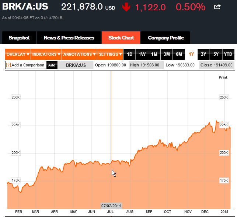Open the Company Profile tab
This screenshot has width=237, height=217.
(165, 38)
